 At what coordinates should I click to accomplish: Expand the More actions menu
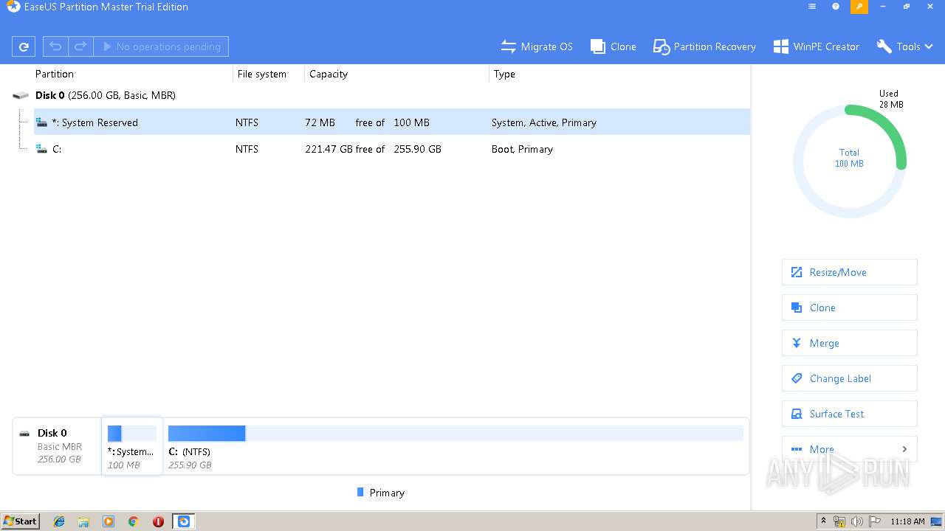click(850, 449)
